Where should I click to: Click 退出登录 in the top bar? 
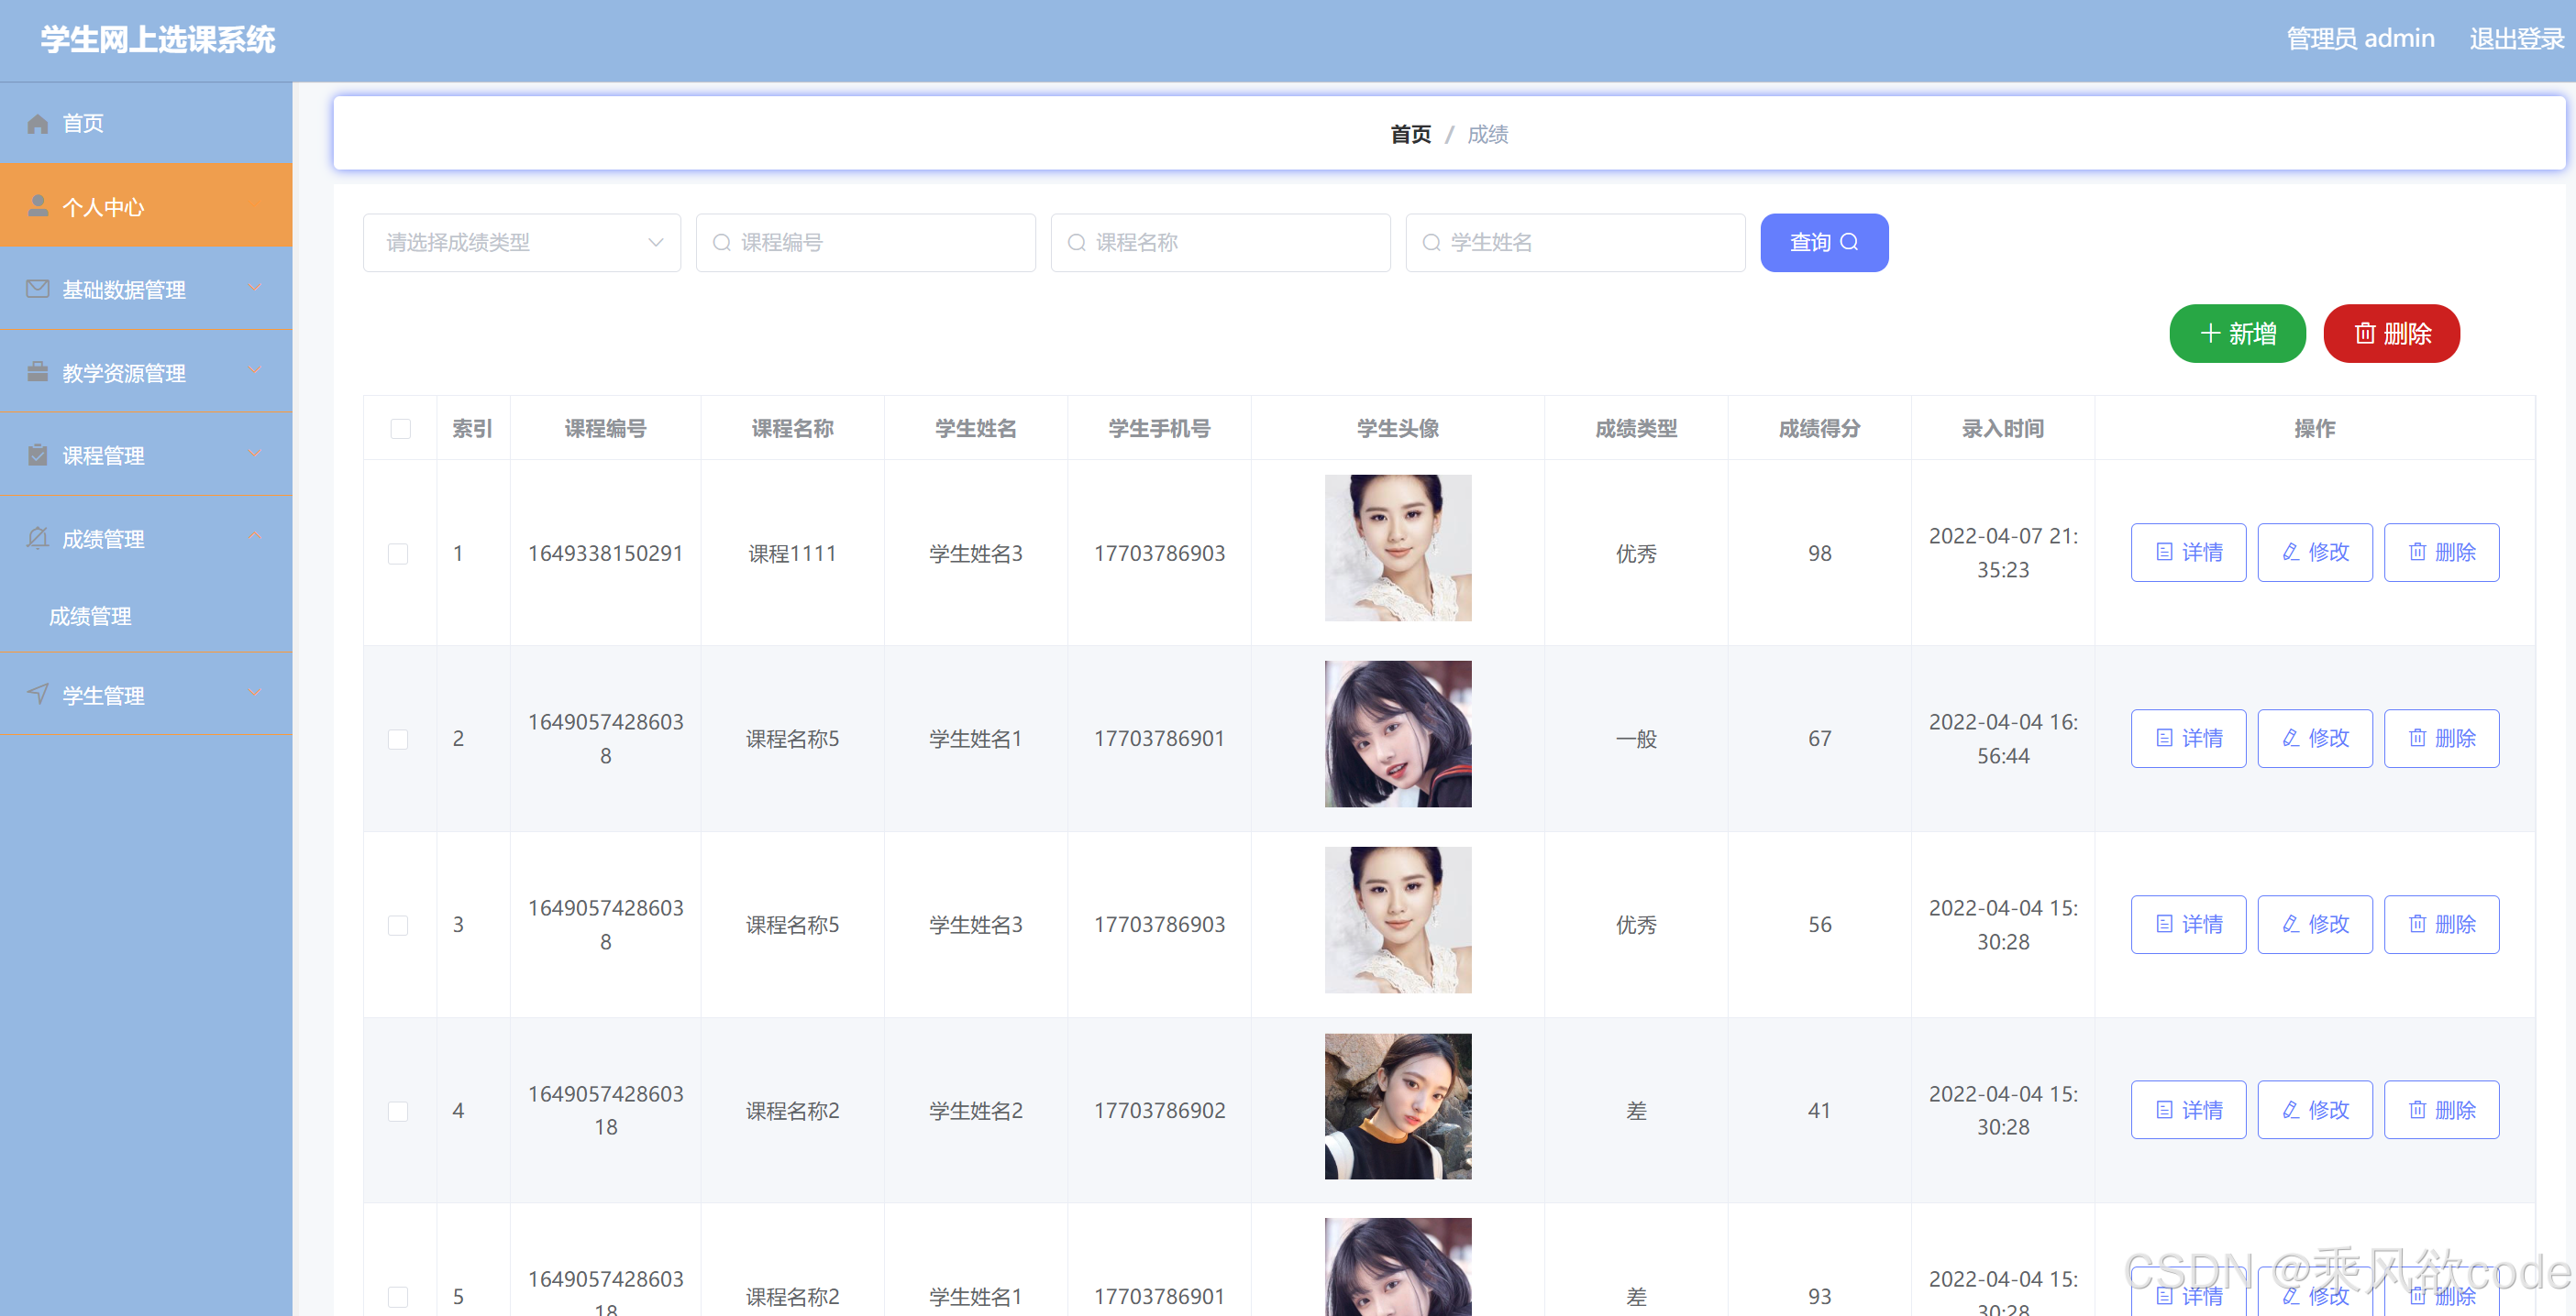point(2516,38)
